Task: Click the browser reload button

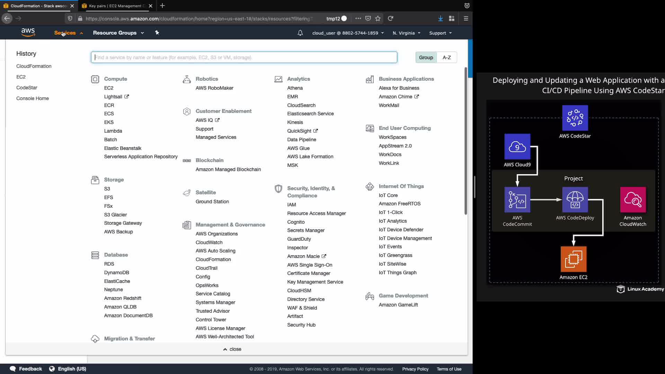Action: [x=390, y=18]
